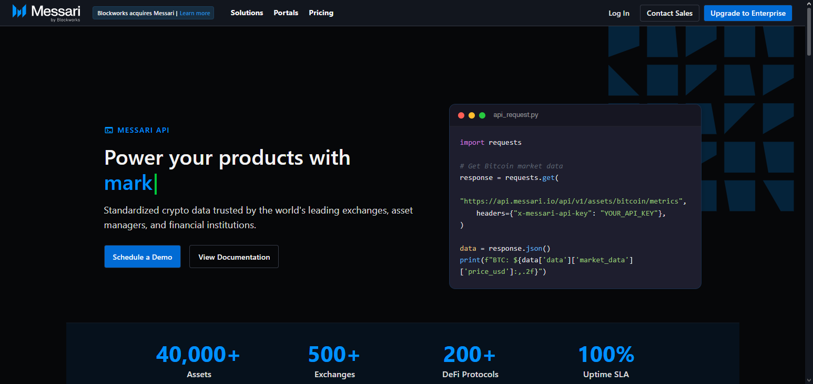Click the yellow dot in code window
This screenshot has width=813, height=384.
[x=472, y=115]
